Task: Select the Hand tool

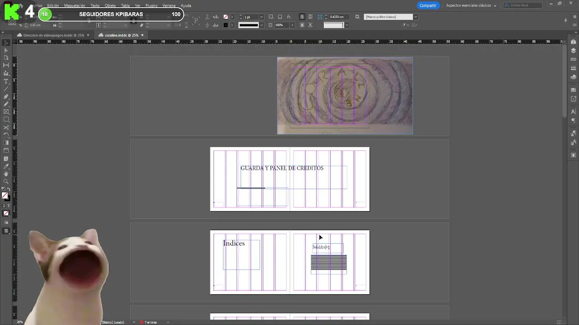Action: click(6, 174)
